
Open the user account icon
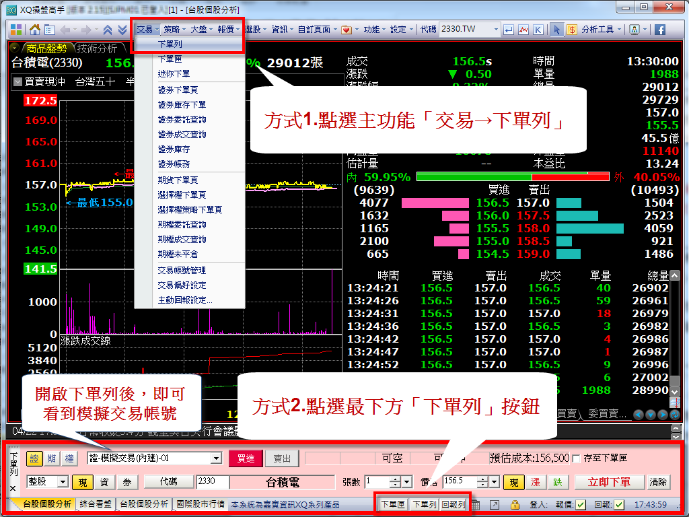tap(634, 30)
